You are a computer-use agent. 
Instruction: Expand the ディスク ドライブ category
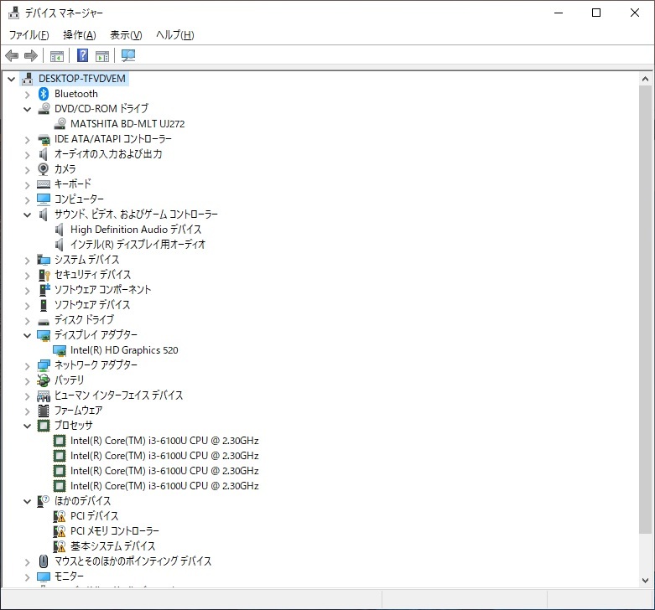(27, 320)
